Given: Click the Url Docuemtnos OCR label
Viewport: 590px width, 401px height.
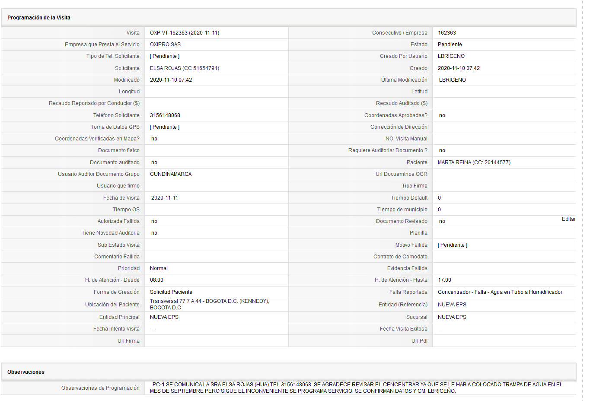Looking at the screenshot, I should 402,174.
